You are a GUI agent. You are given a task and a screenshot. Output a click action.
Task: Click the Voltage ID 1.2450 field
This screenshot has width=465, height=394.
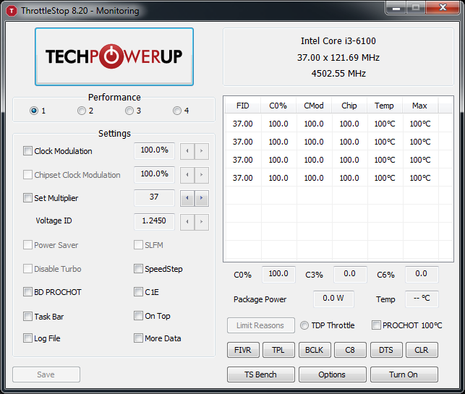pos(154,221)
